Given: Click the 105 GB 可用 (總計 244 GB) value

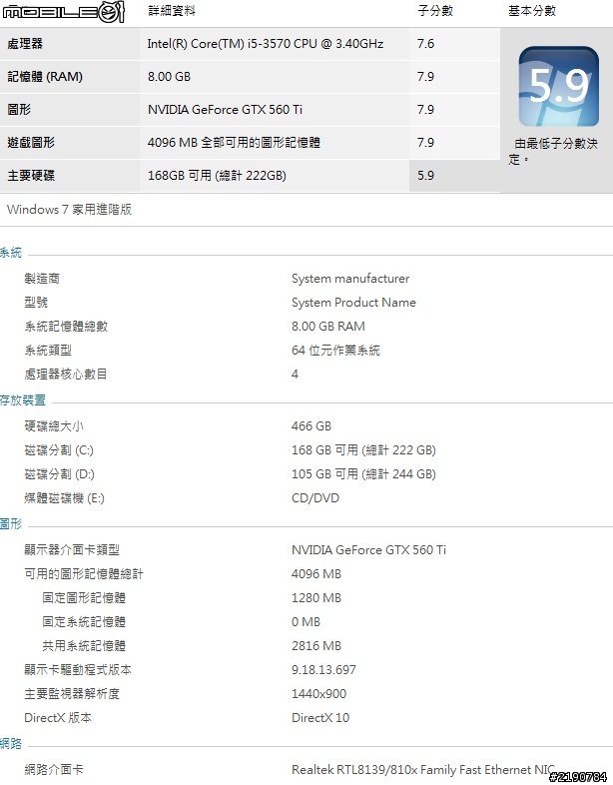Looking at the screenshot, I should tap(363, 474).
